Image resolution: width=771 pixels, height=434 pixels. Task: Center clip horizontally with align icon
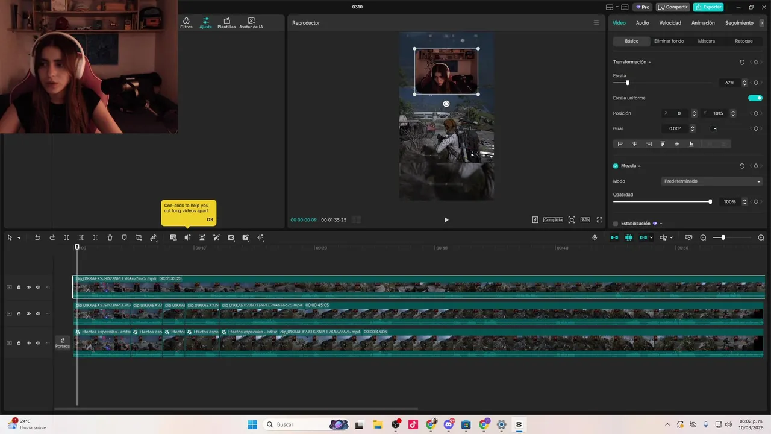click(x=634, y=144)
